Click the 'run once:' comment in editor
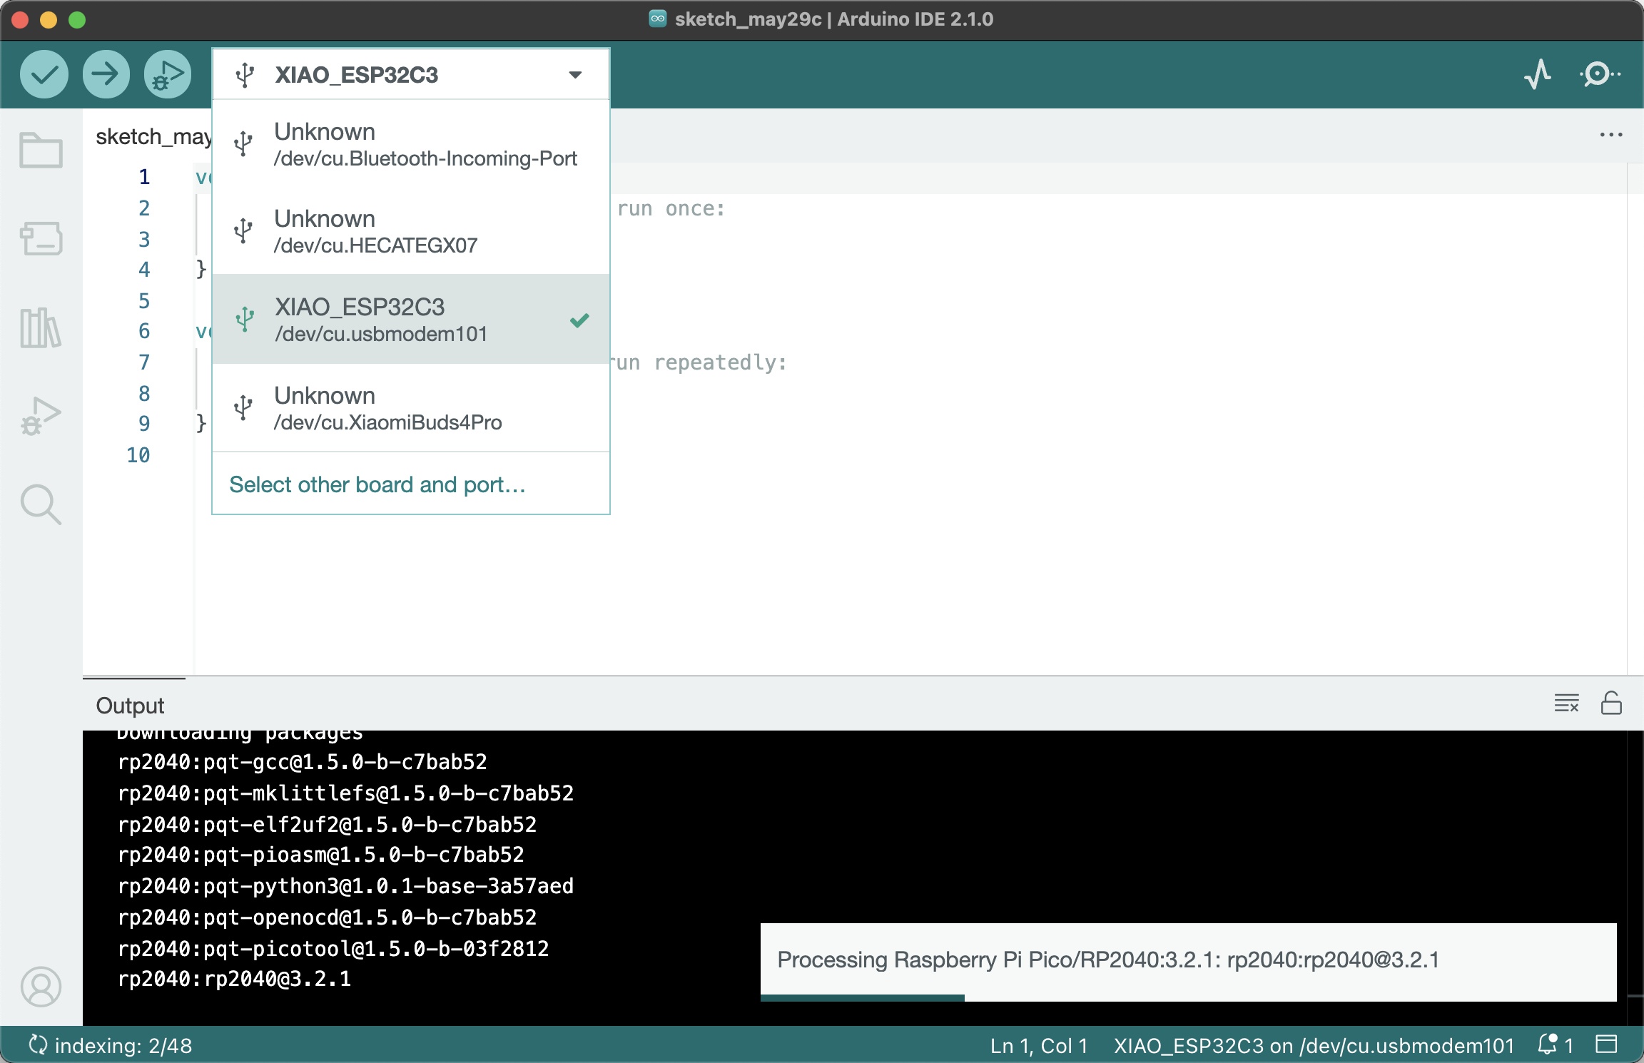 click(671, 208)
